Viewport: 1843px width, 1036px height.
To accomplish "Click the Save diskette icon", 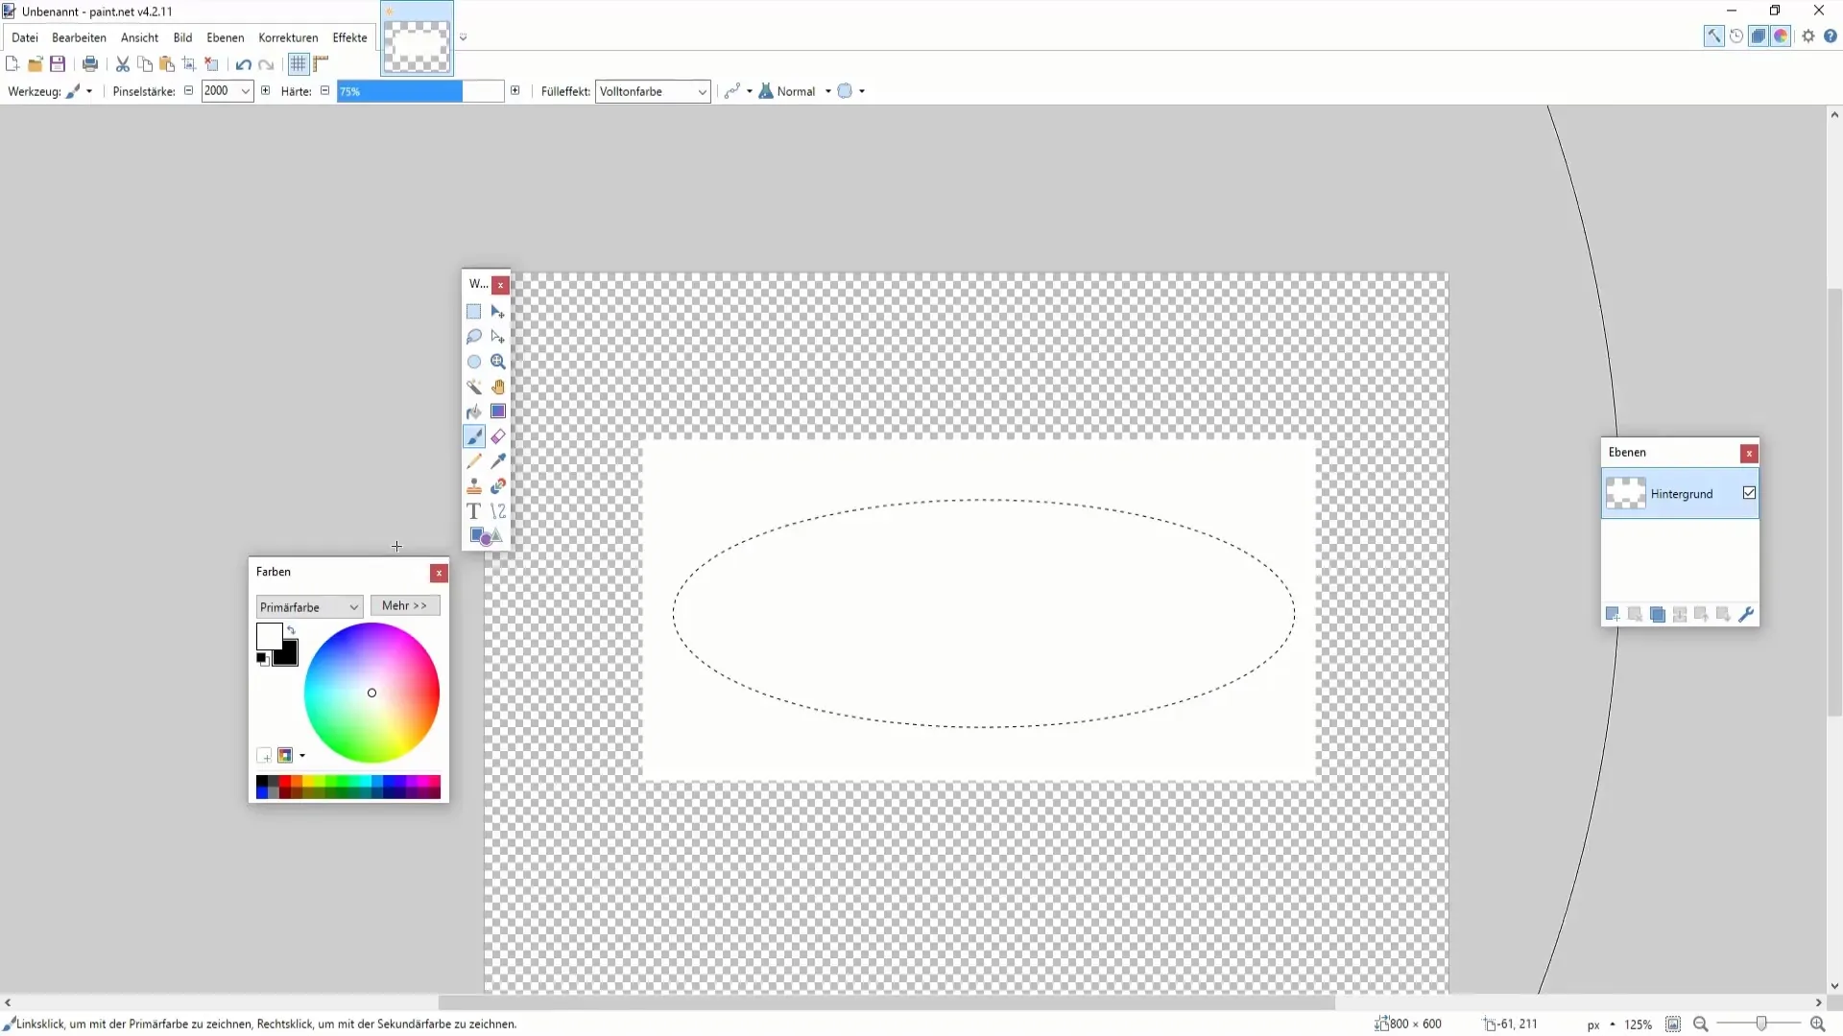I will [x=58, y=64].
